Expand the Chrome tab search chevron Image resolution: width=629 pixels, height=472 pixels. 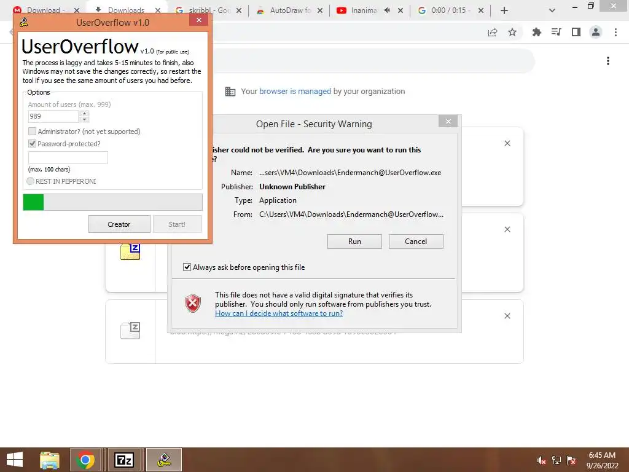tap(552, 10)
